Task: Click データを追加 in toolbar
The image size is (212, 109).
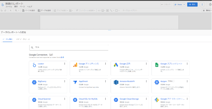Action: coord(44,11)
